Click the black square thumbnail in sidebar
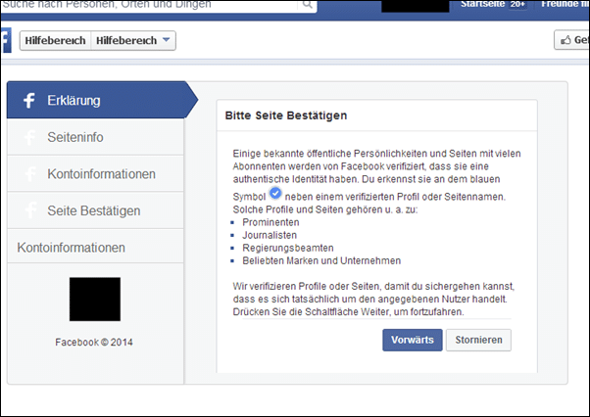This screenshot has width=590, height=417. point(95,299)
